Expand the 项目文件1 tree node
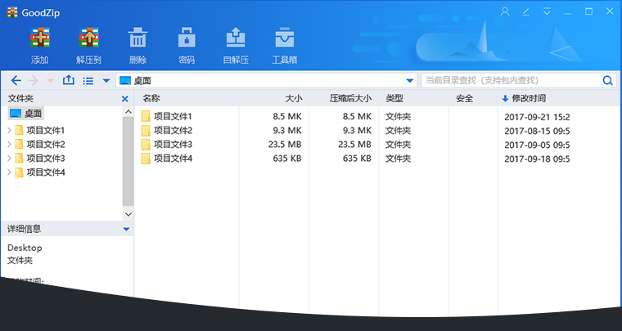Viewport: 622px width, 331px height. click(9, 130)
